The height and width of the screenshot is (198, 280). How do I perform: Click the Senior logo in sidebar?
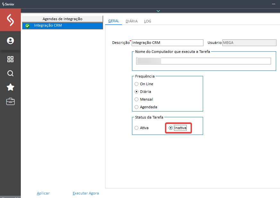tap(10, 20)
